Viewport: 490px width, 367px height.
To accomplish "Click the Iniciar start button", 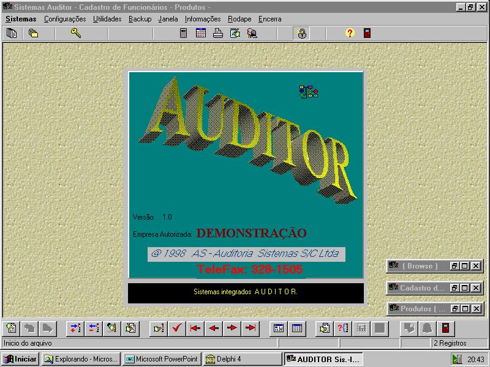I will pyautogui.click(x=20, y=359).
